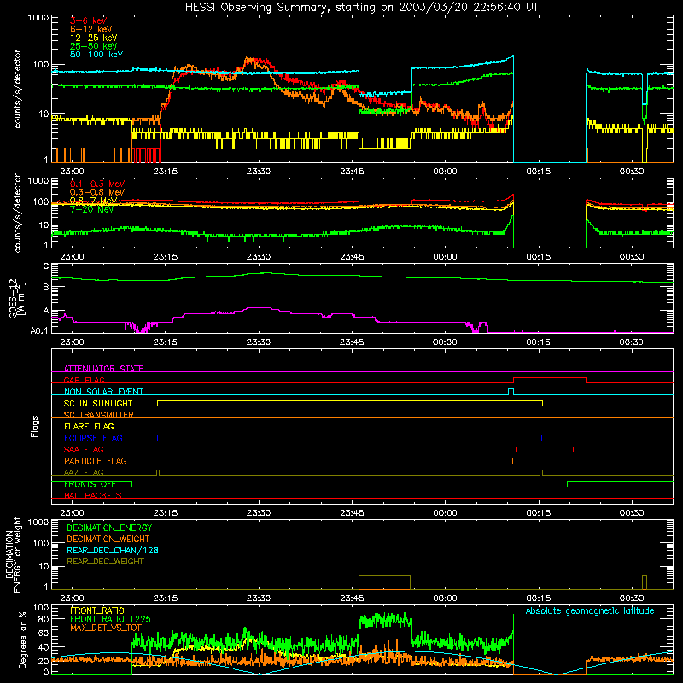Select the 50-100 keV legend label
The image size is (683, 683).
(x=96, y=55)
